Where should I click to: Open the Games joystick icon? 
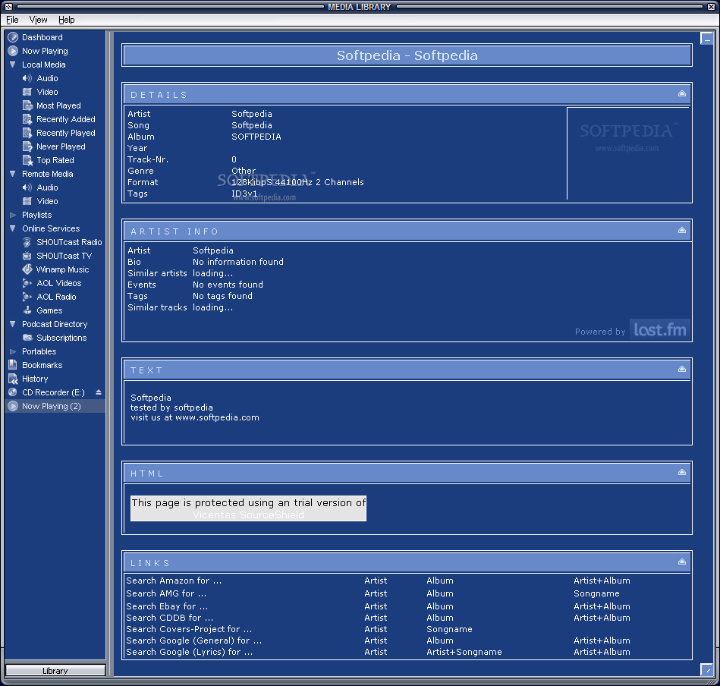pos(27,310)
